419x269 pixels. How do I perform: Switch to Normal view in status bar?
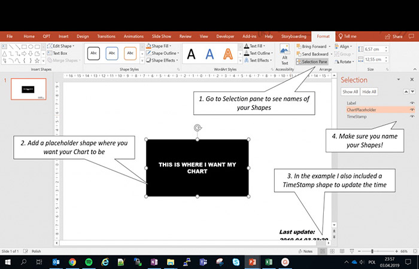pos(323,251)
